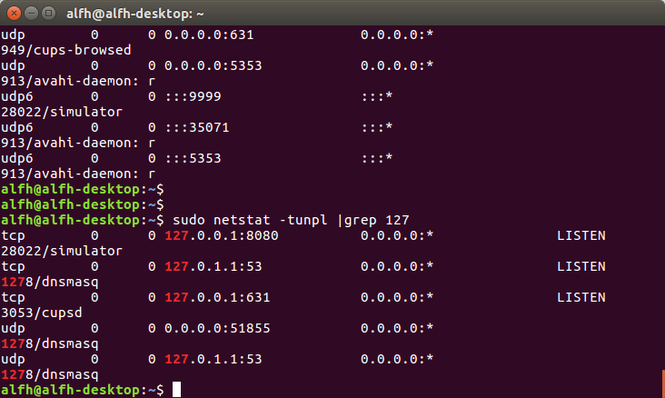The image size is (665, 398).
Task: Click 913/avahi-daemon under the :::35071 line
Action: pyautogui.click(x=78, y=143)
